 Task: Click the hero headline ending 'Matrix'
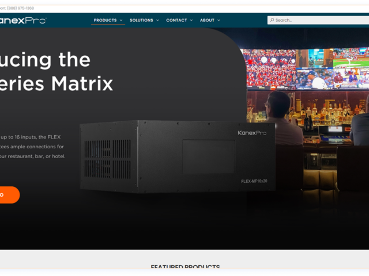(57, 71)
